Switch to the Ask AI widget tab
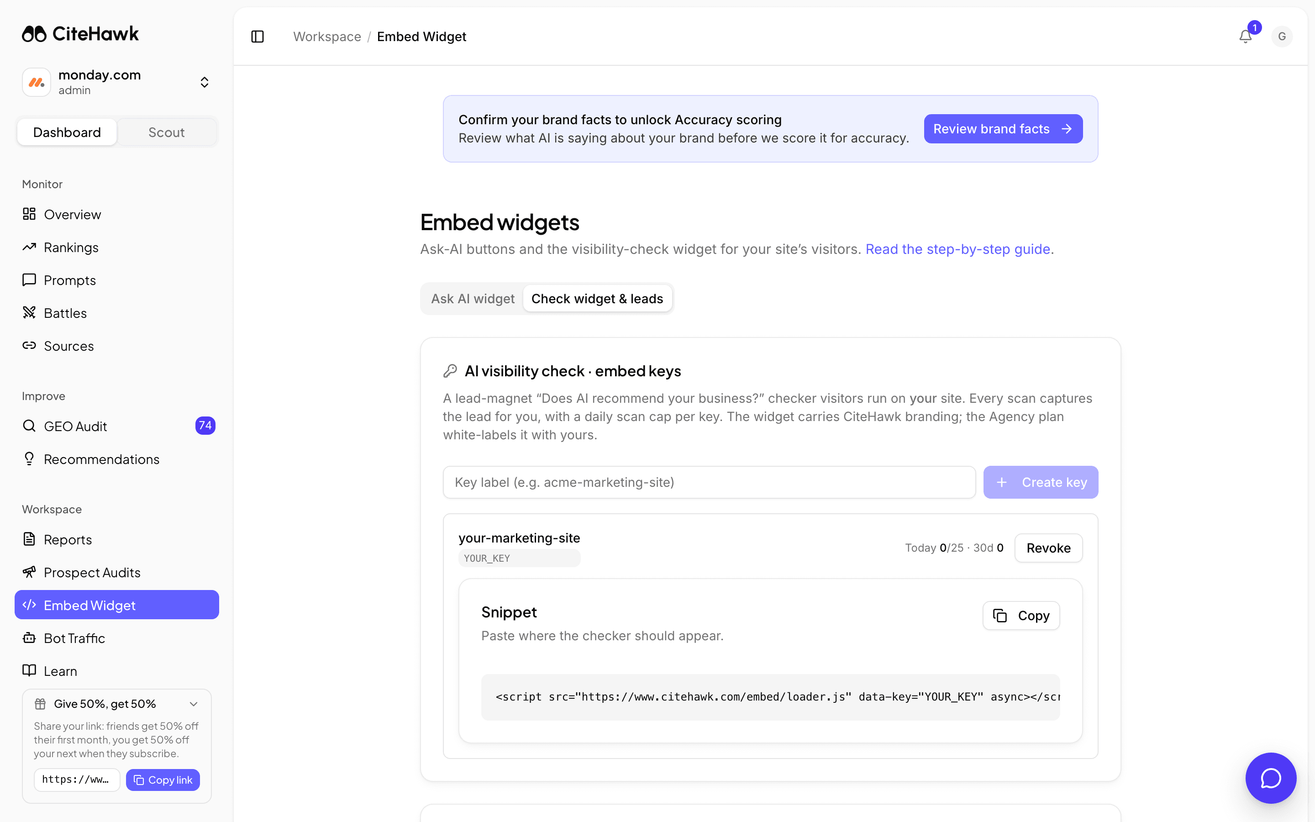Image resolution: width=1315 pixels, height=822 pixels. pyautogui.click(x=473, y=299)
